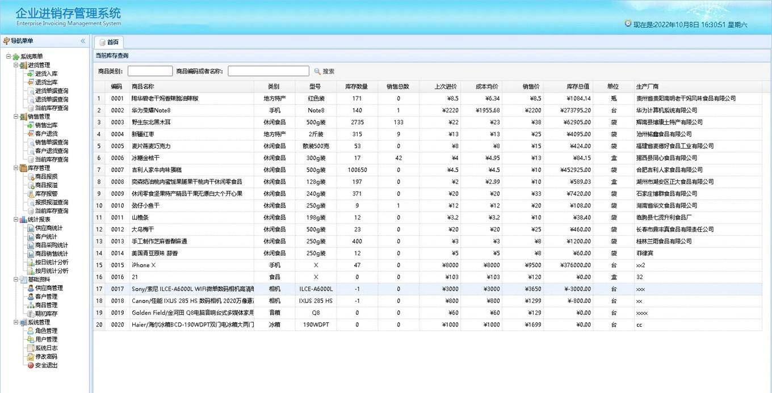The height and width of the screenshot is (393, 772).
Task: Click the 供应商管理 person icon
Action: [31, 288]
